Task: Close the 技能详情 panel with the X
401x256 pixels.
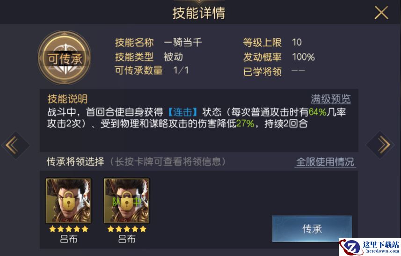Action: pyautogui.click(x=381, y=13)
